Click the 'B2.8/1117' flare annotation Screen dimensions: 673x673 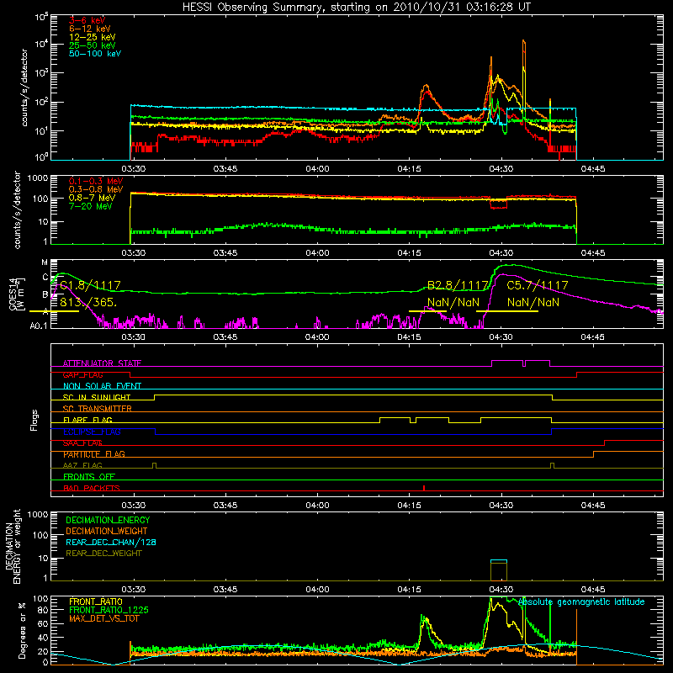(458, 285)
